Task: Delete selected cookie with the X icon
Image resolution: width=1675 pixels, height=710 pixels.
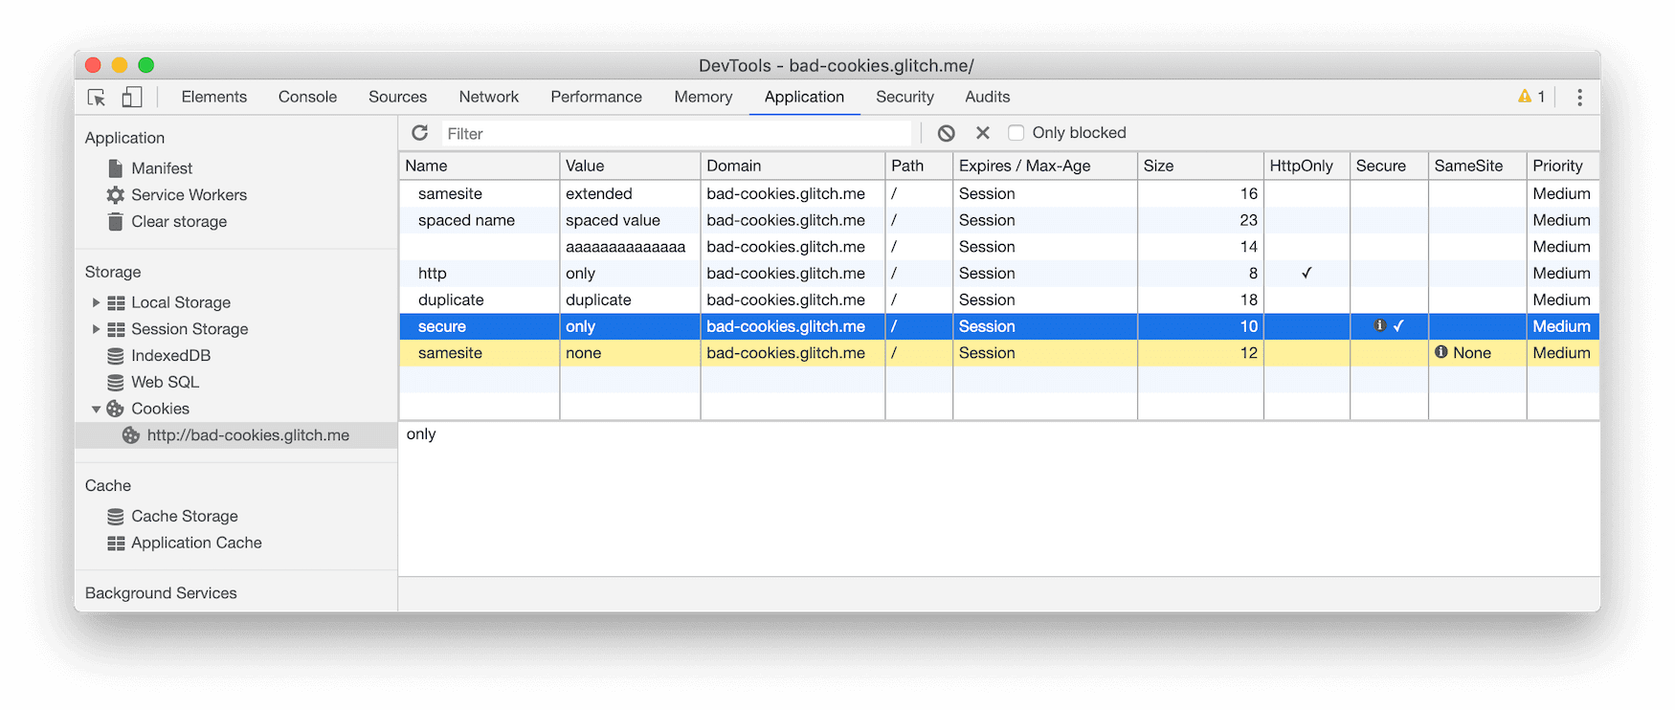Action: pos(982,133)
